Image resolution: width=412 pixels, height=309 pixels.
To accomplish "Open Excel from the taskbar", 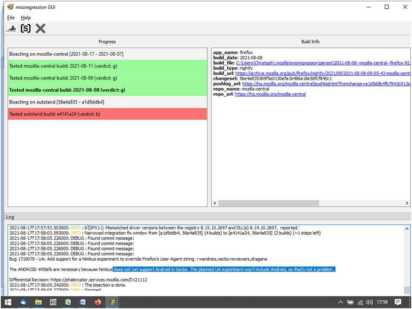I will (68, 302).
